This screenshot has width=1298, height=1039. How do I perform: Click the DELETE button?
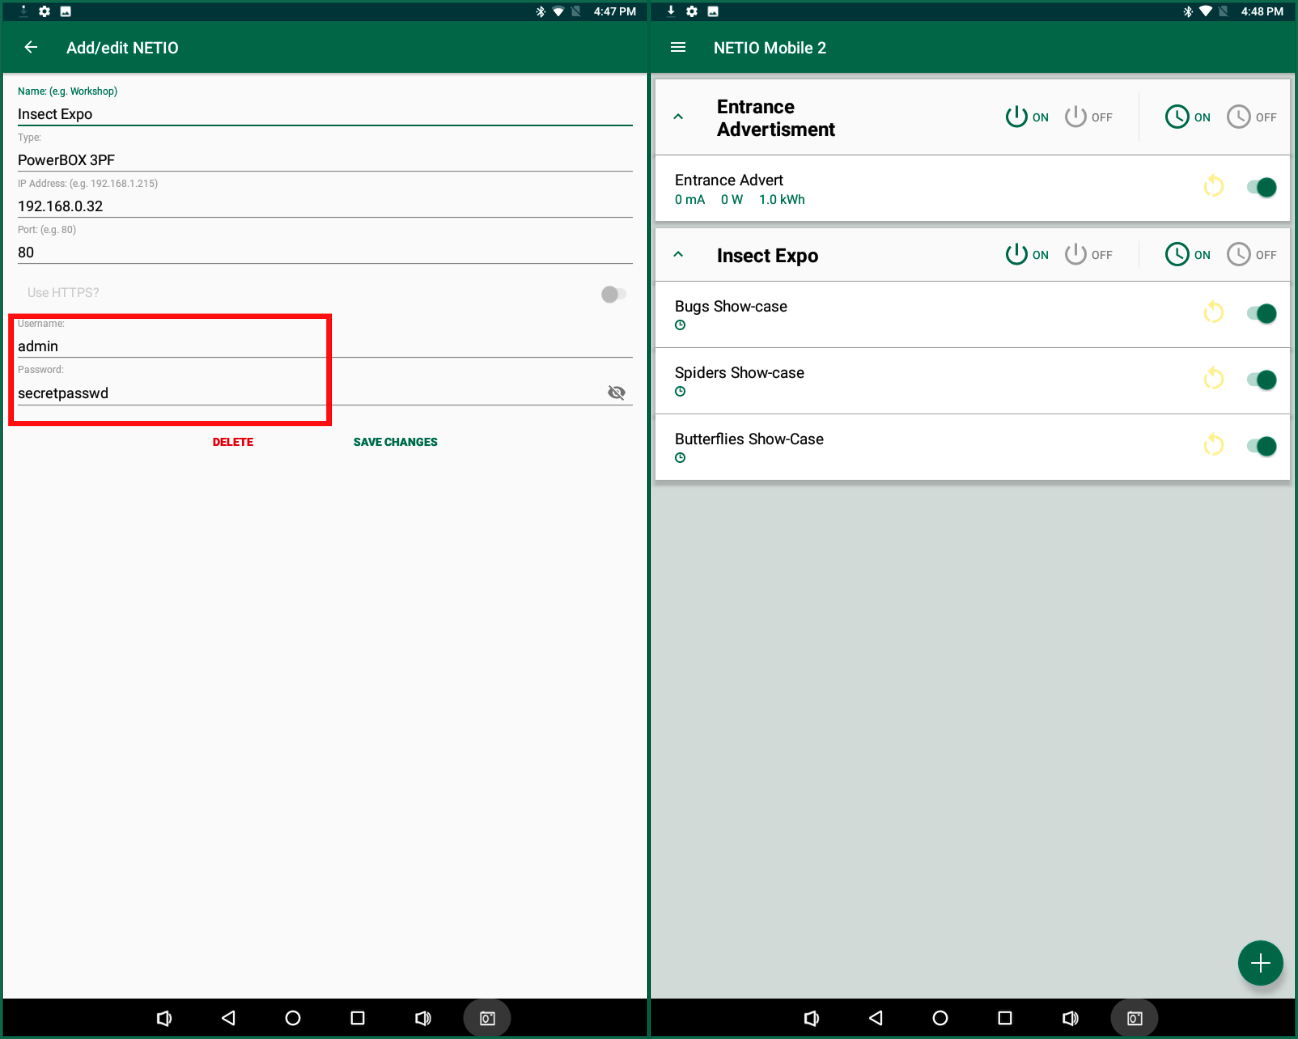233,442
